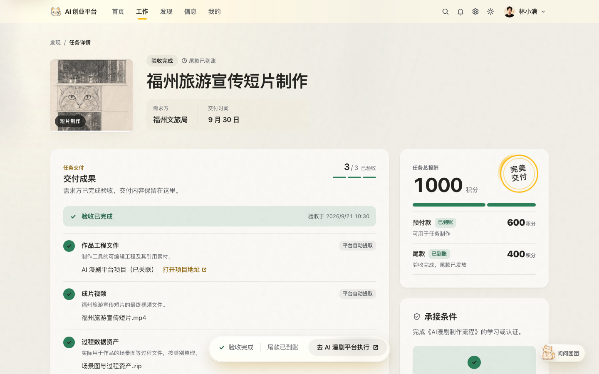The width and height of the screenshot is (599, 374).
Task: Click the green check beside 过程数据资产
Action: pyautogui.click(x=69, y=342)
